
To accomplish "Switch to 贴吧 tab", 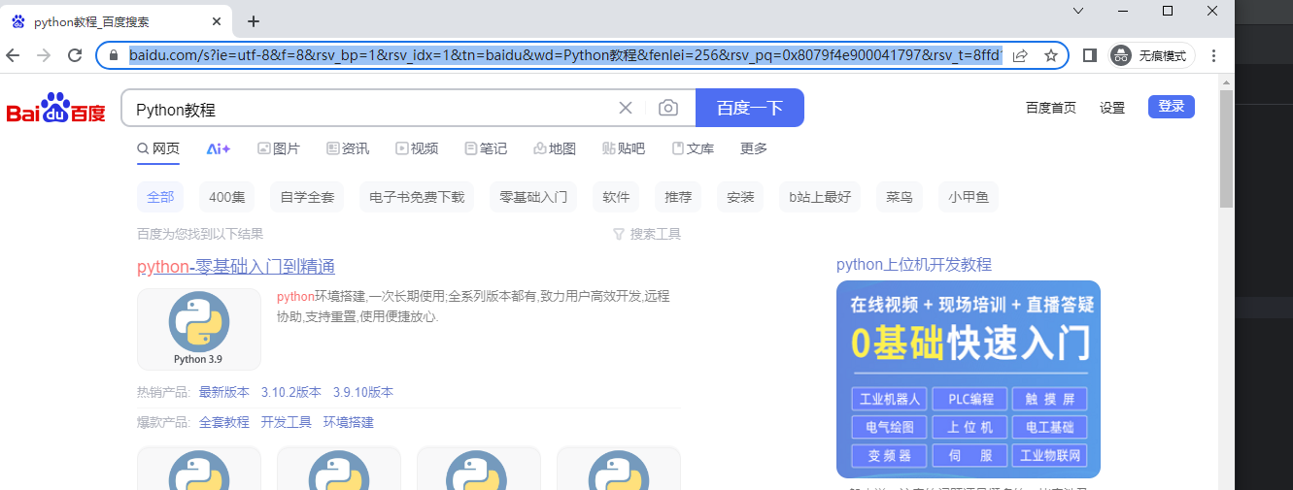I will pyautogui.click(x=624, y=148).
